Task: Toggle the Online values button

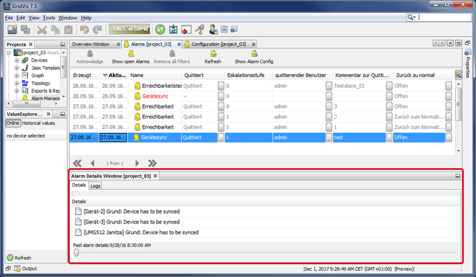Action: coord(13,123)
